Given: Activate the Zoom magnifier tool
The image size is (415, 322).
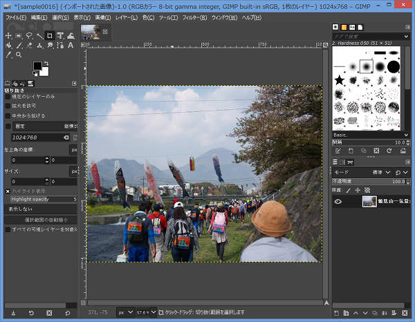Looking at the screenshot, I should click(x=19, y=55).
